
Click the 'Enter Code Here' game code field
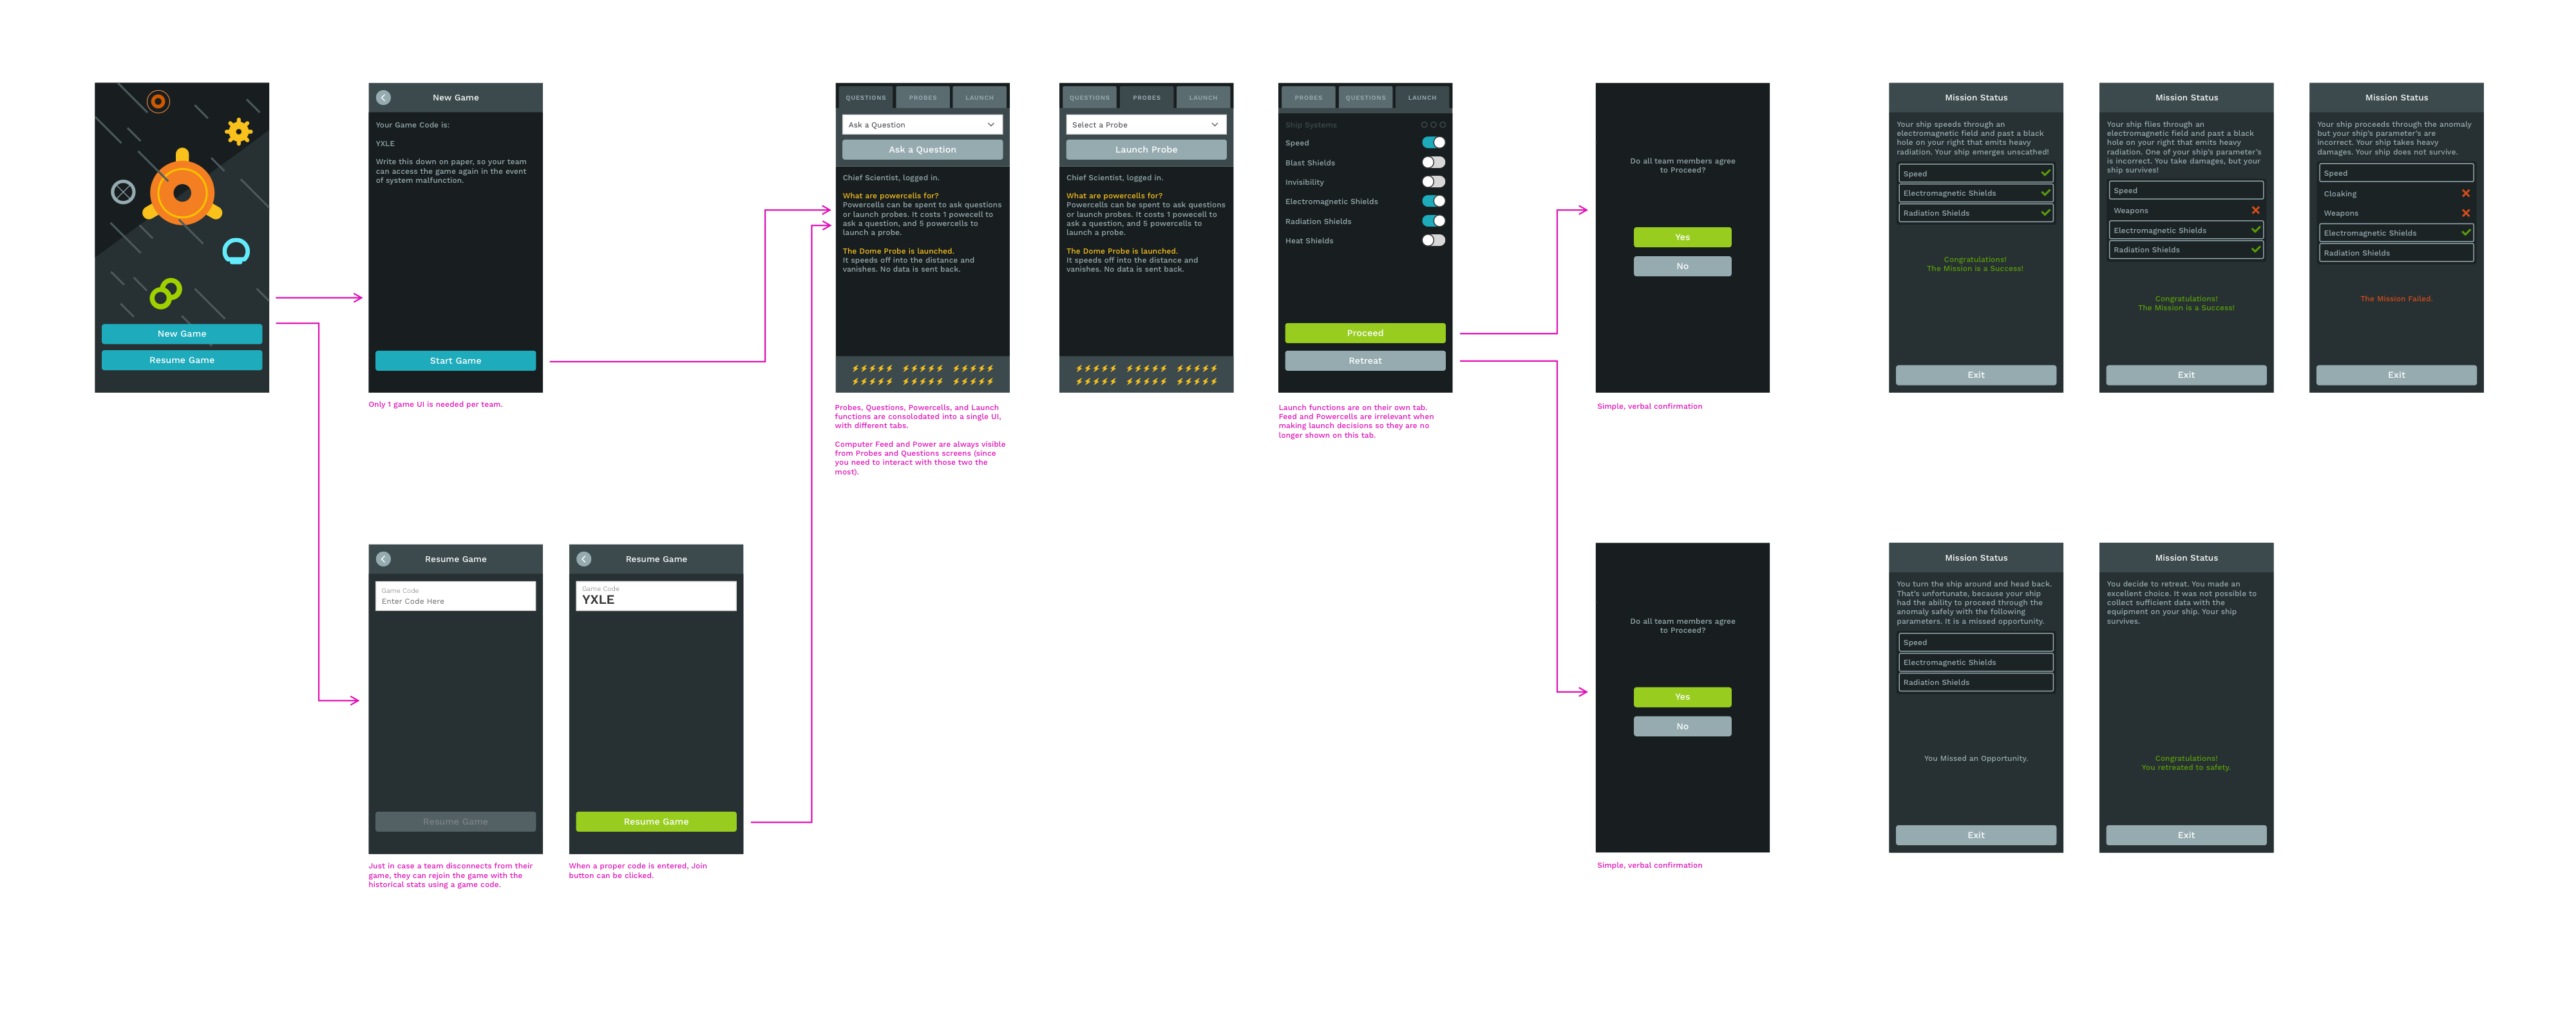tap(455, 596)
